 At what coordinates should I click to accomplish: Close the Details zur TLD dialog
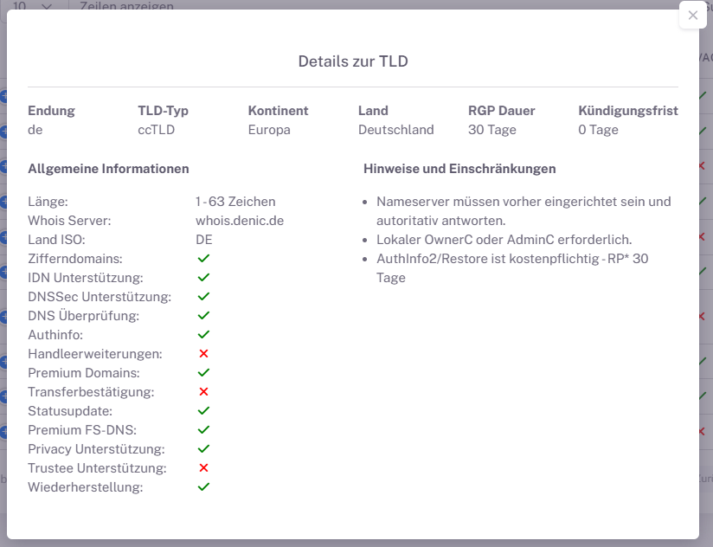691,15
